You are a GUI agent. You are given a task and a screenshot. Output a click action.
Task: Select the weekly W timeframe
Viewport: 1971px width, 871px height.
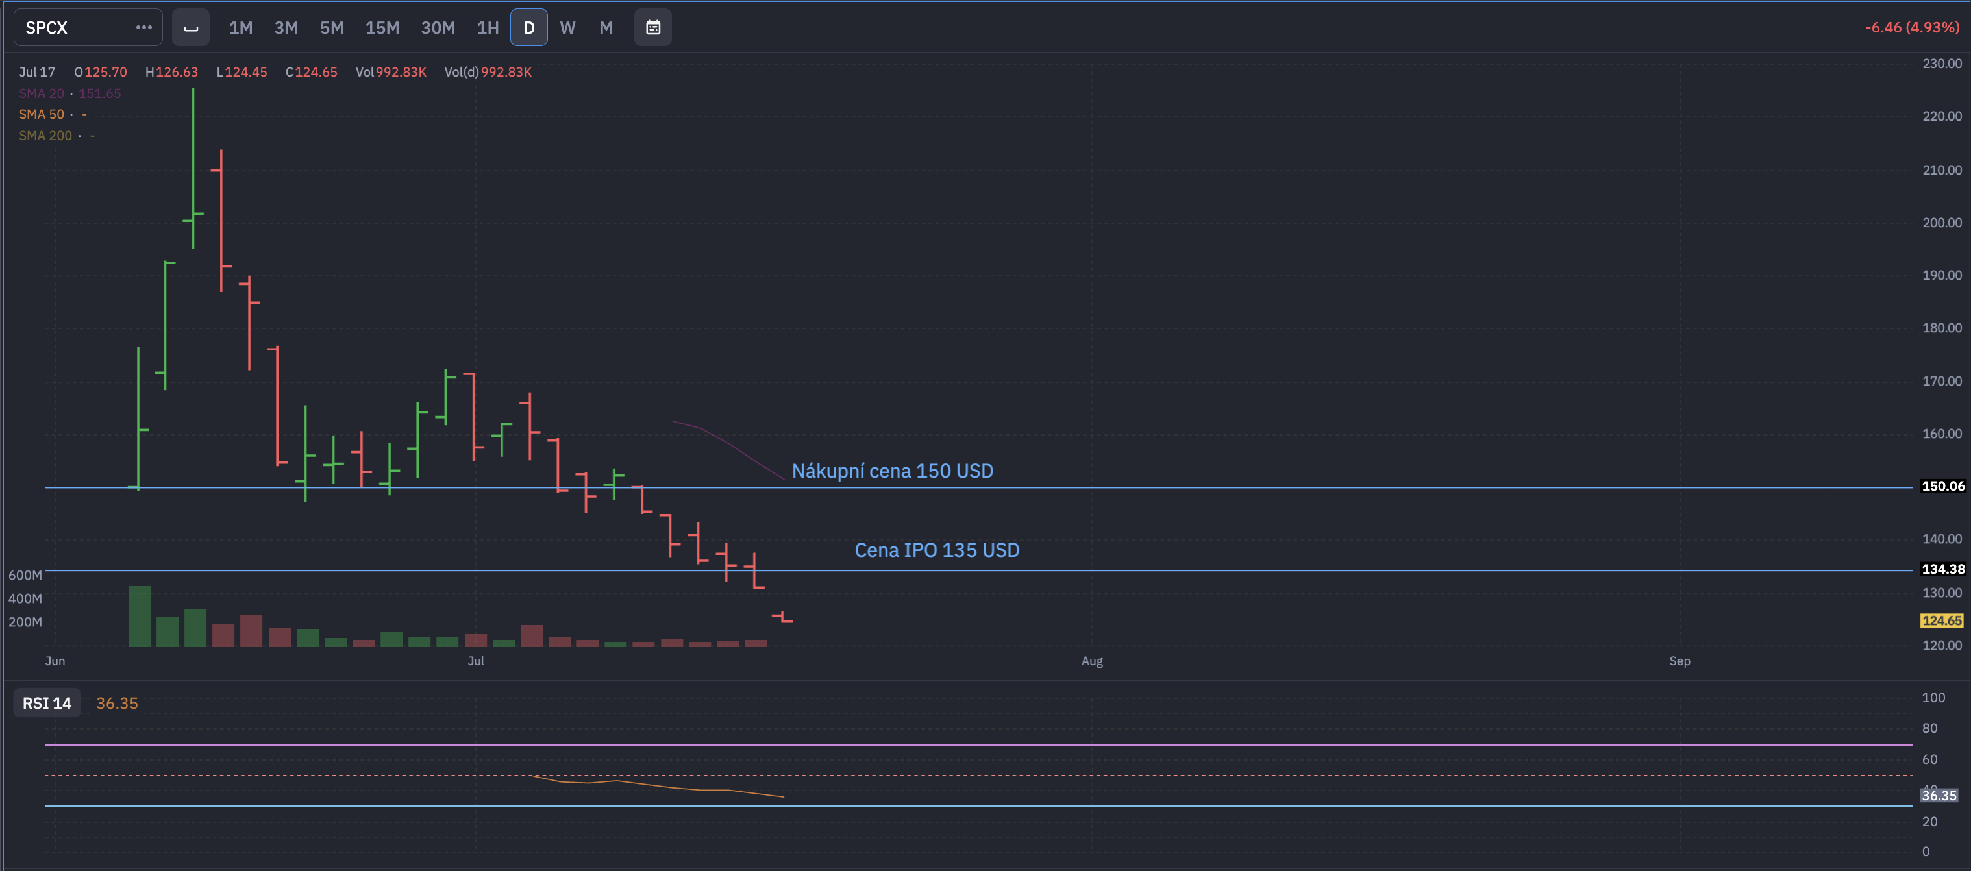point(567,27)
